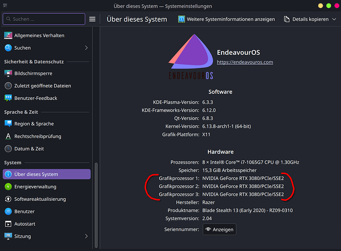The height and width of the screenshot is (251, 341).
Task: Select Qt-Version value 6.8.3
Action: [208, 118]
